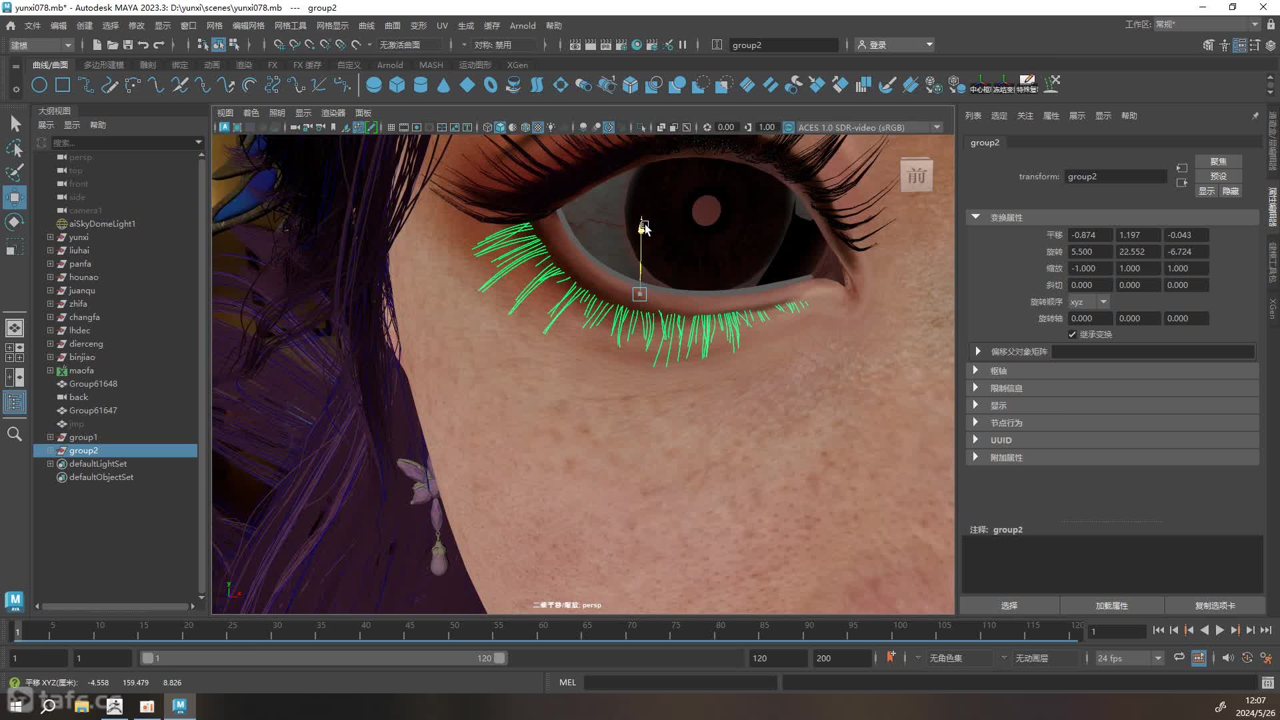Create a NURBS cone from shelf

click(444, 85)
